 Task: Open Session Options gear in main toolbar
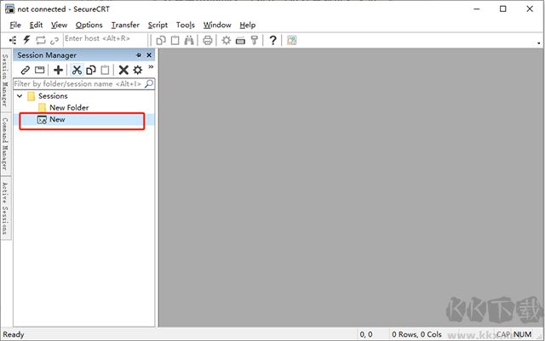[x=227, y=40]
